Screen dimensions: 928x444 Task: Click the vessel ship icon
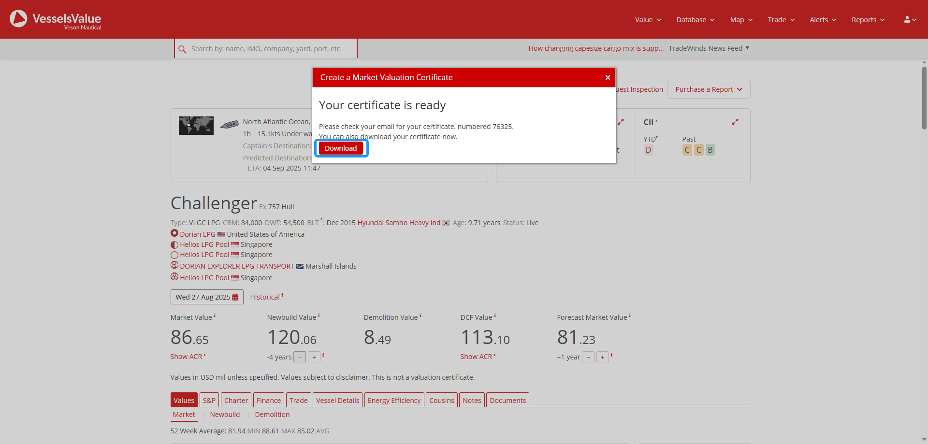[x=230, y=125]
